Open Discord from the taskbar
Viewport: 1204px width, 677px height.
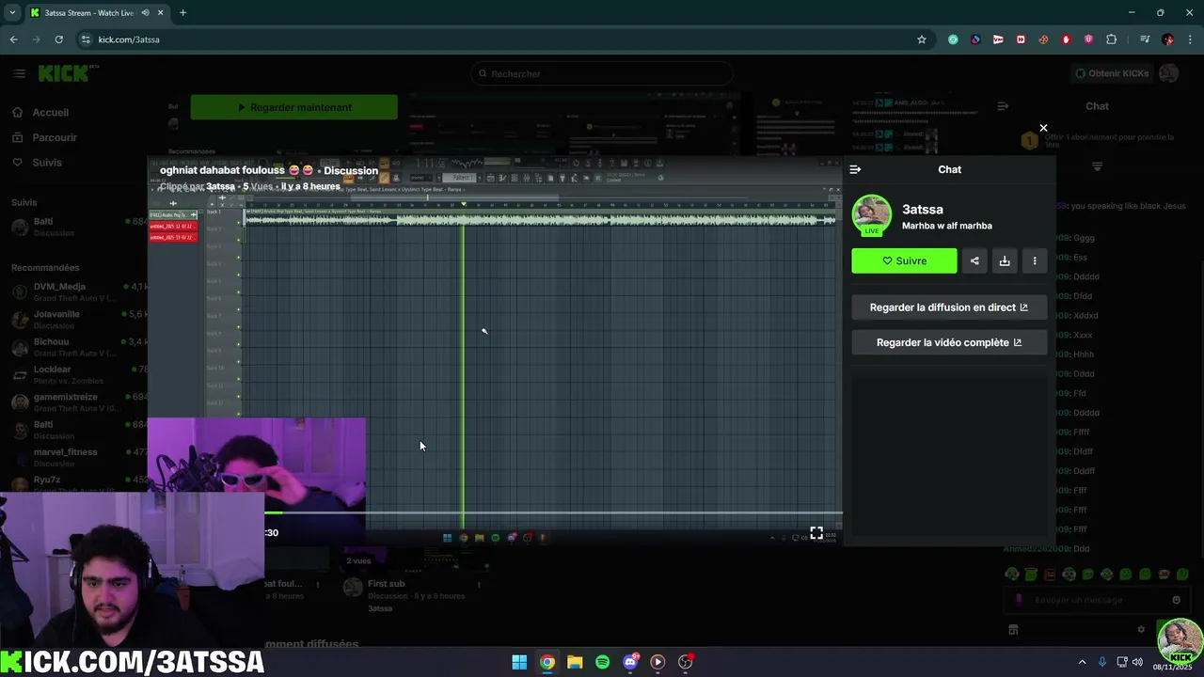[x=630, y=662]
